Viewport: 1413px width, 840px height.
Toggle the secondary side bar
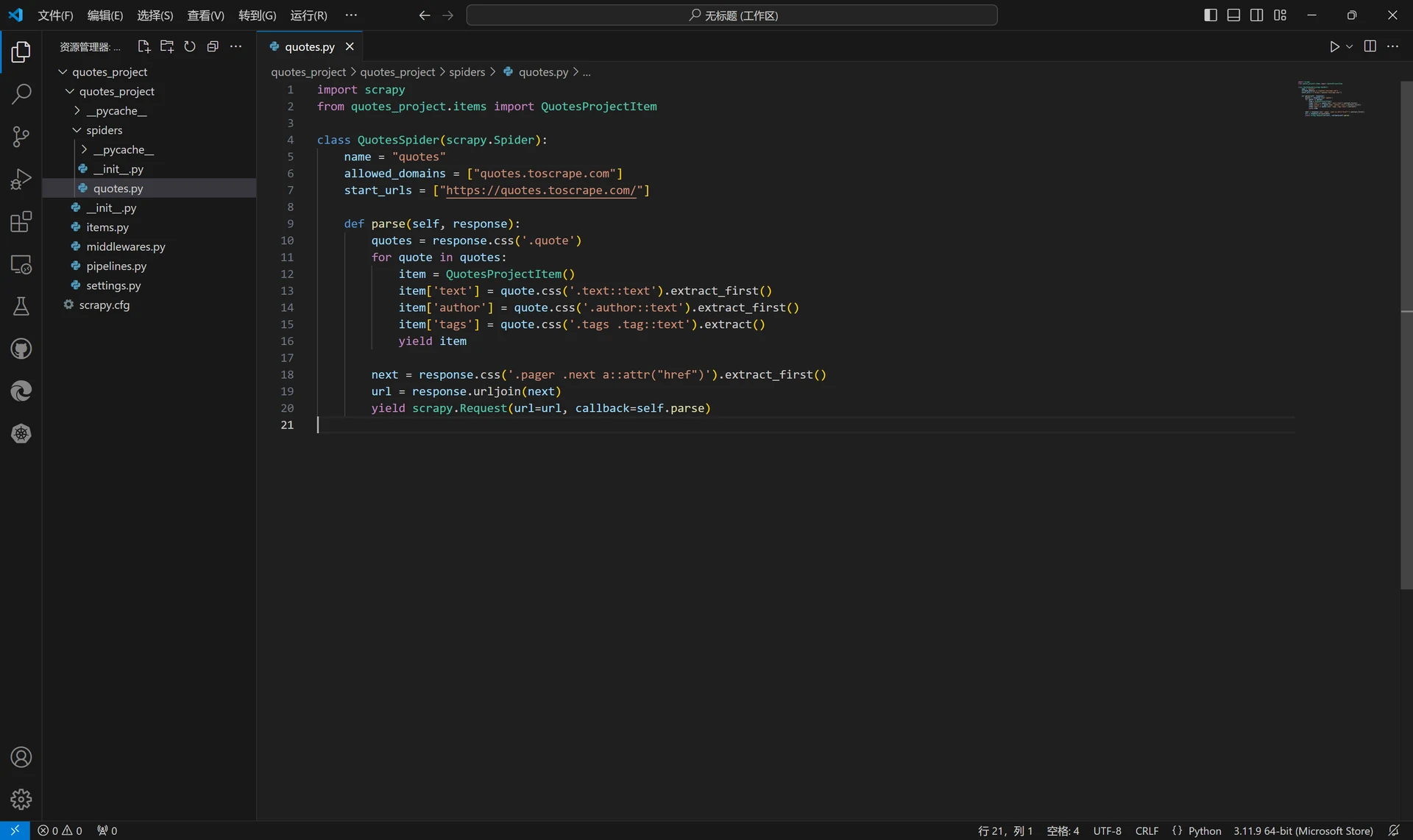[x=1257, y=15]
